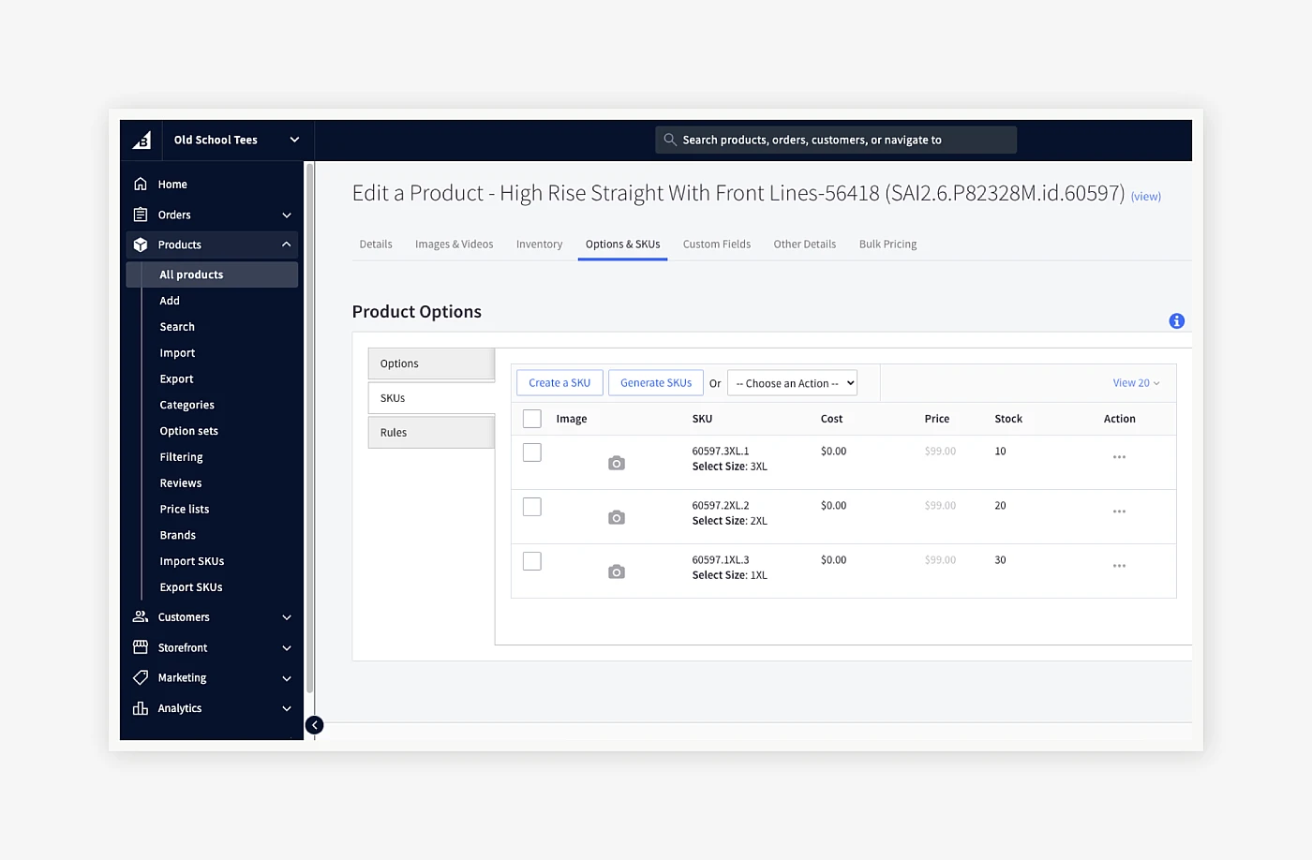This screenshot has width=1312, height=860.
Task: Click camera icon for SKU 60597.3XL.1
Action: (x=617, y=463)
